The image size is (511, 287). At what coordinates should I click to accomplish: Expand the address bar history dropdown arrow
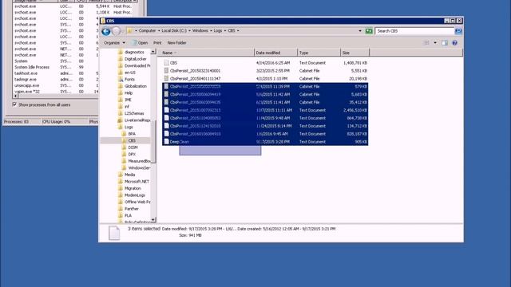[x=360, y=31]
